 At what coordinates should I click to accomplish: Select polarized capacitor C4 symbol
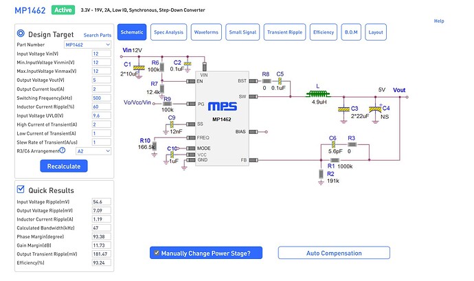(x=375, y=109)
